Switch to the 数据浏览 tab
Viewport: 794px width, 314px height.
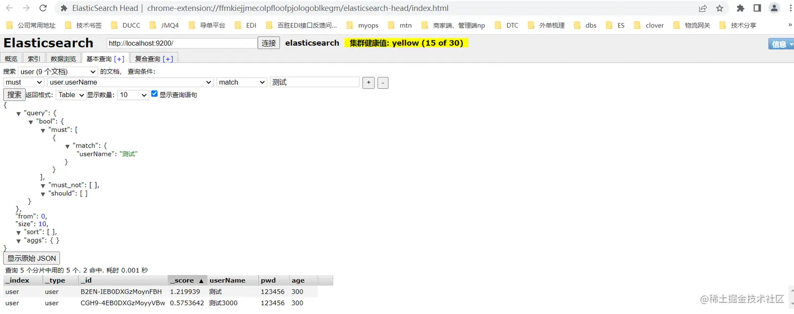pos(63,58)
